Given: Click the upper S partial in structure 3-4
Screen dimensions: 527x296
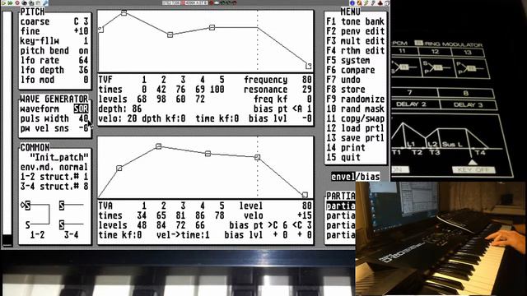Looking at the screenshot, I should [x=62, y=205].
